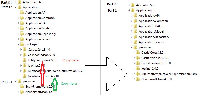
Task: Expand the AdventureSite folder in left tree
Action: click(16, 2)
